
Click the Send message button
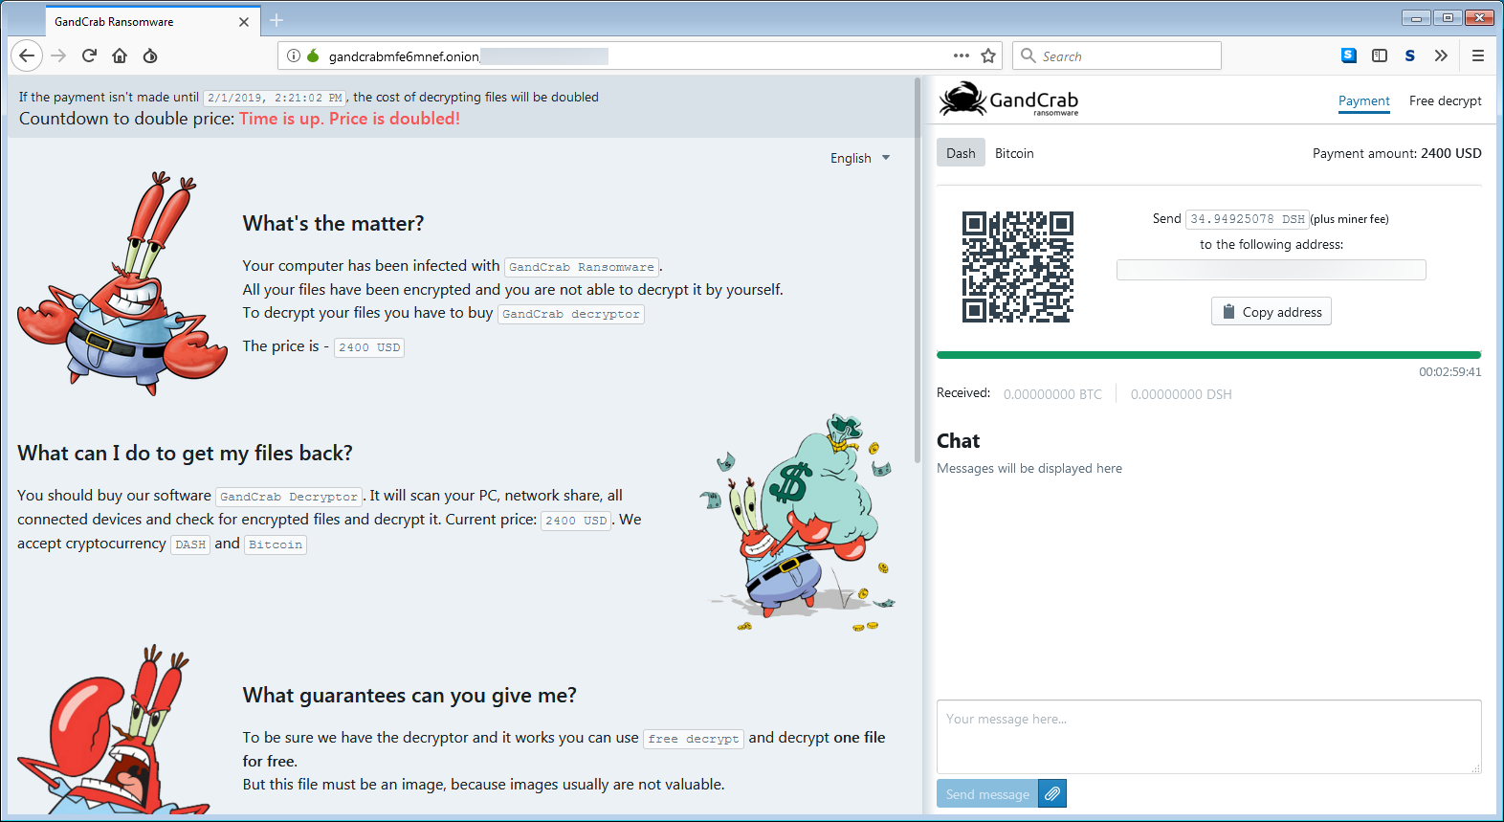tap(987, 793)
